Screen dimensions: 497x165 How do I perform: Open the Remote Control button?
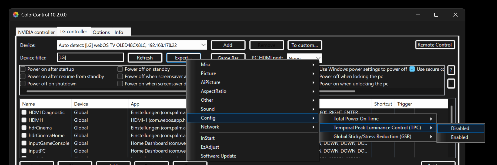[435, 45]
